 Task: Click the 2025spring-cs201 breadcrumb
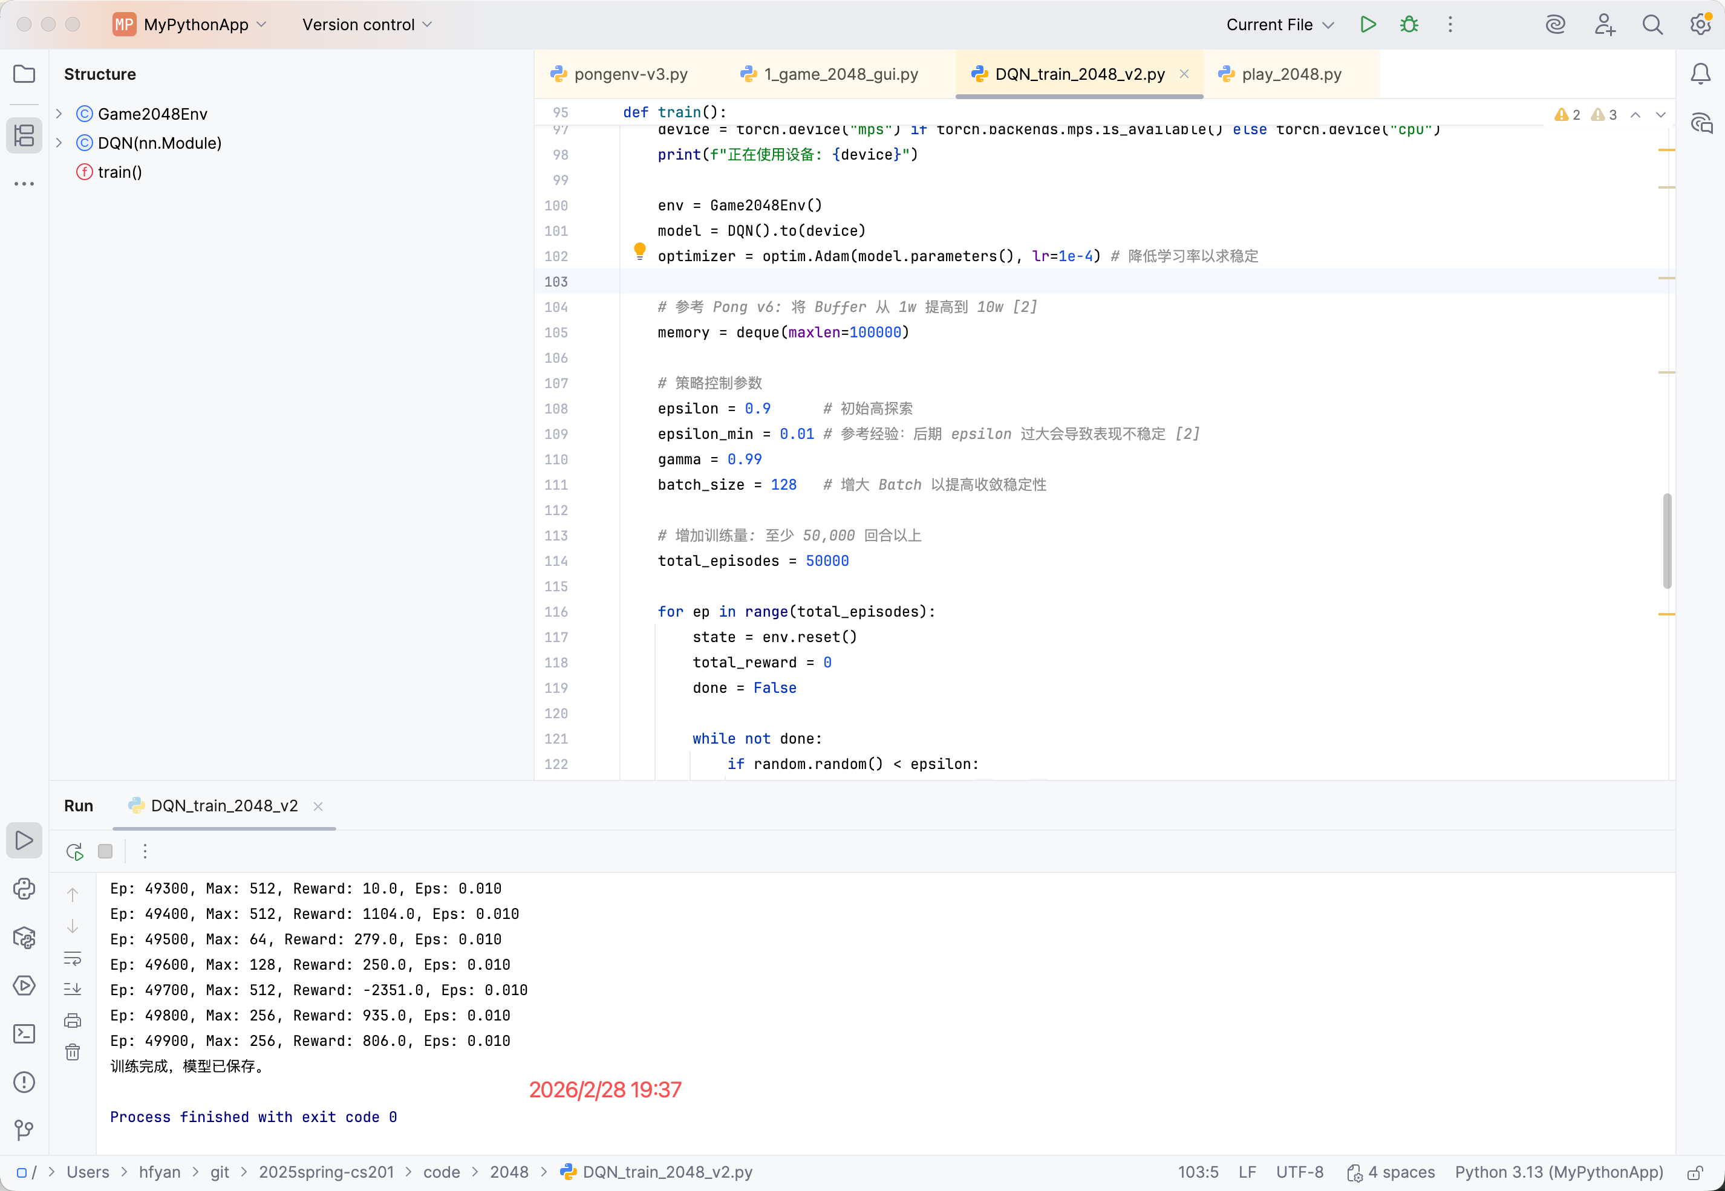(326, 1172)
